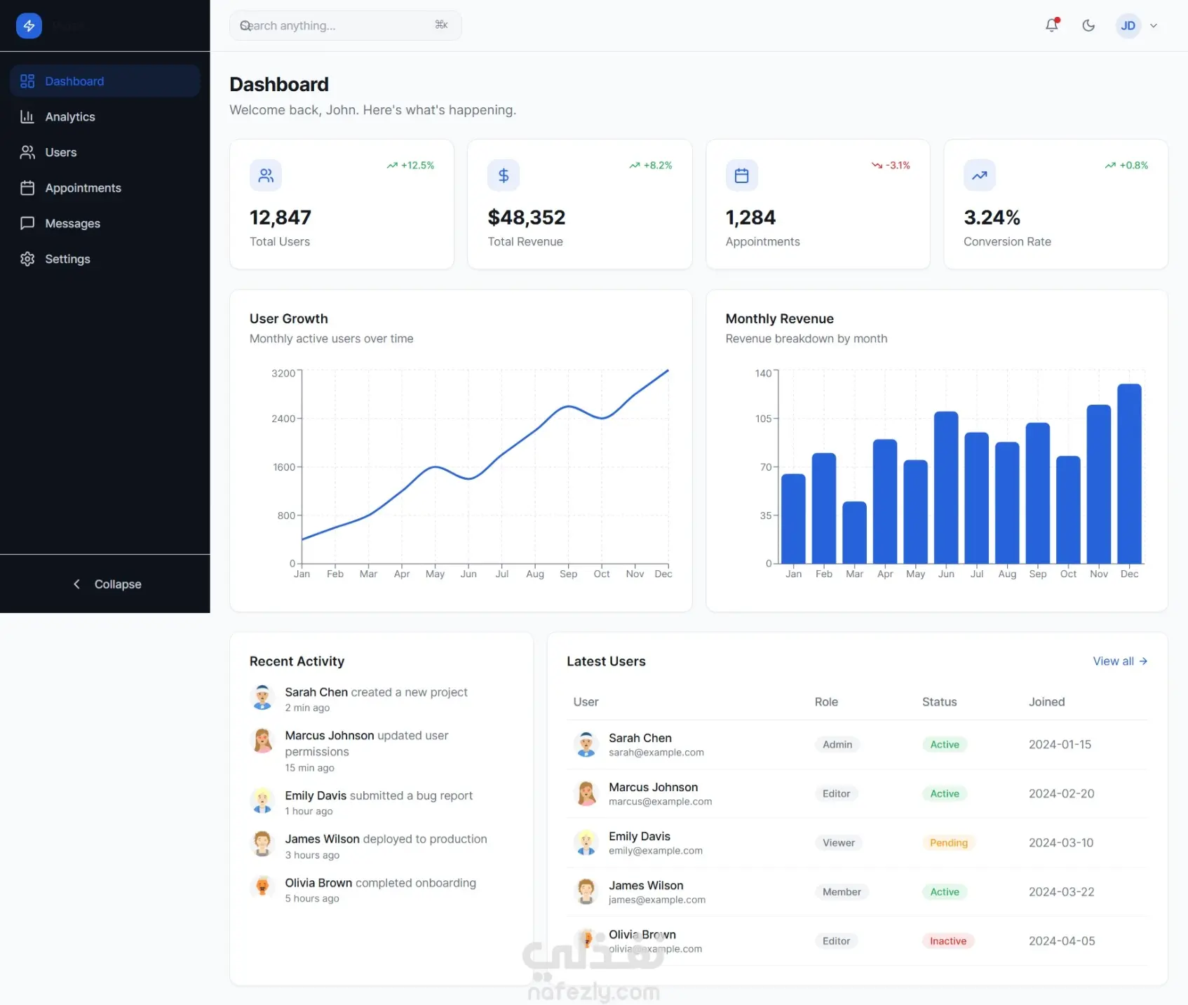Open Appointments in the sidebar
1188x1005 pixels.
(x=105, y=188)
